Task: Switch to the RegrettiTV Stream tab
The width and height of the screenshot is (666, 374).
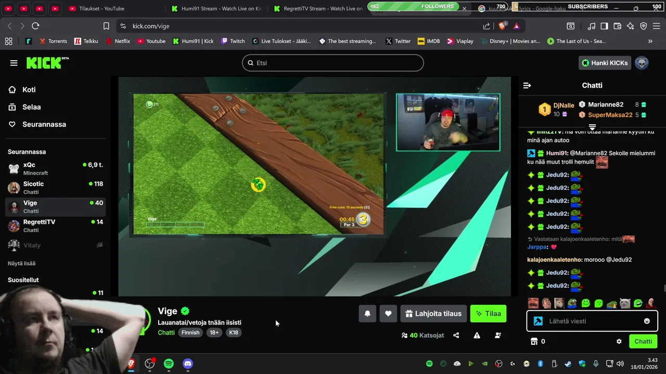Action: coord(318,8)
